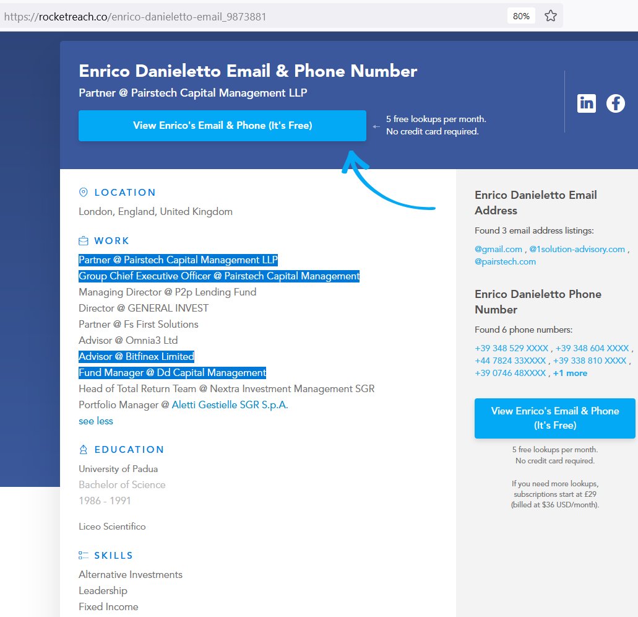Click 'Liceo Scientifico' education entry
Screen dimensions: 638x617
point(112,527)
